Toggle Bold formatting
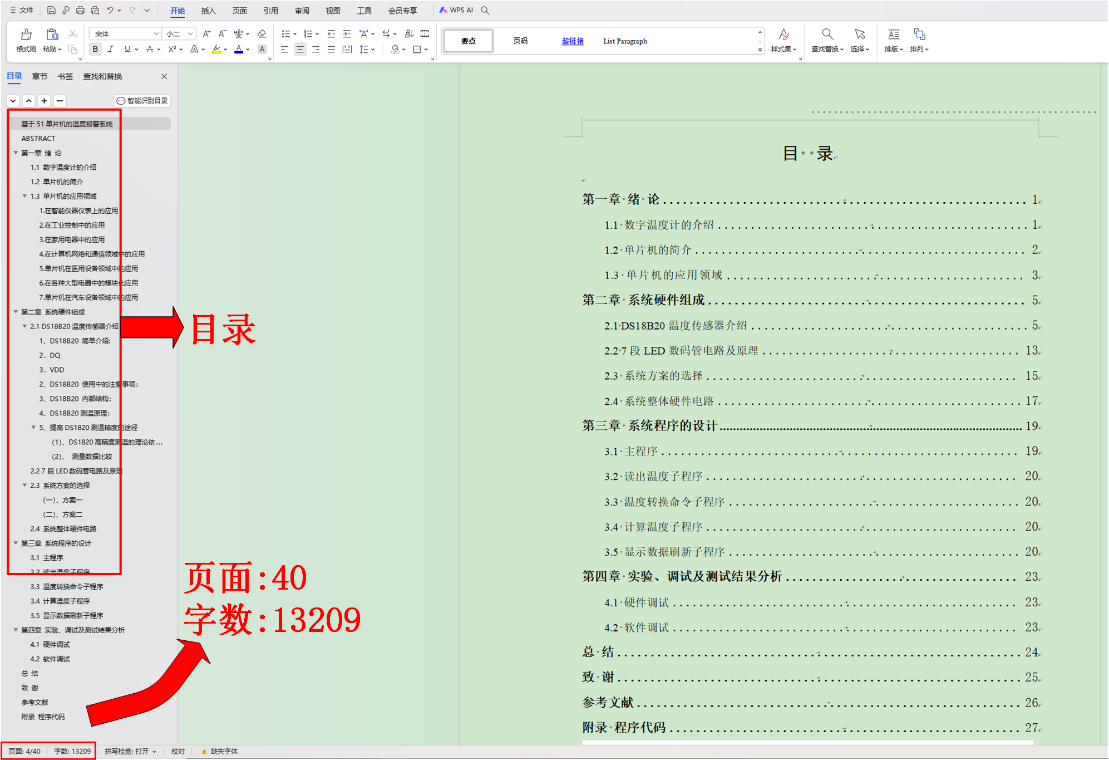Image resolution: width=1109 pixels, height=760 pixels. (95, 49)
